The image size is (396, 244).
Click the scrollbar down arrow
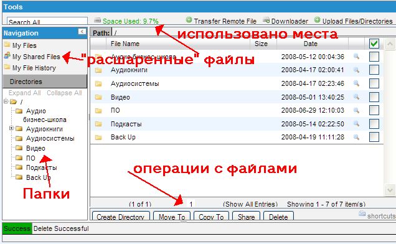coord(390,190)
